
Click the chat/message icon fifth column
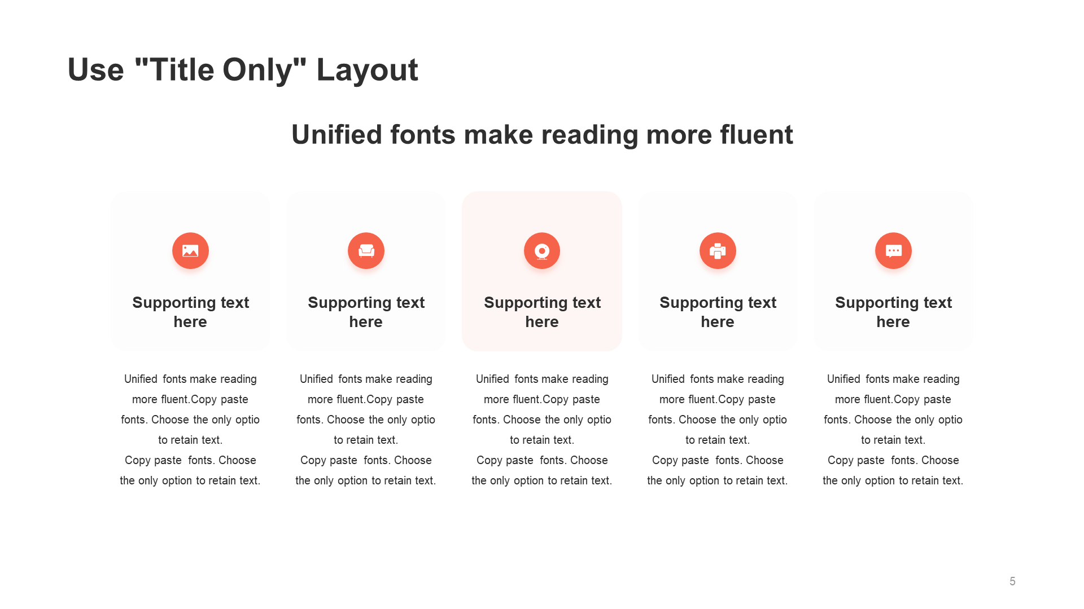tap(893, 249)
